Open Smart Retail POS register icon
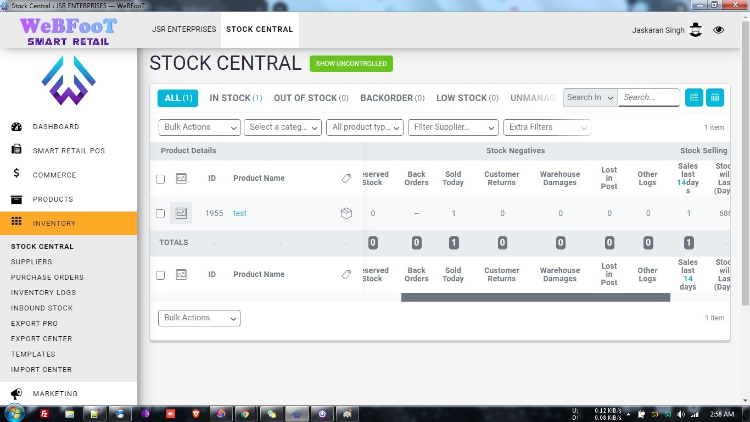750x422 pixels. point(16,149)
